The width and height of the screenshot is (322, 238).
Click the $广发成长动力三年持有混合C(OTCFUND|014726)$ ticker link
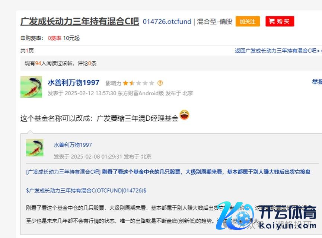point(86,191)
